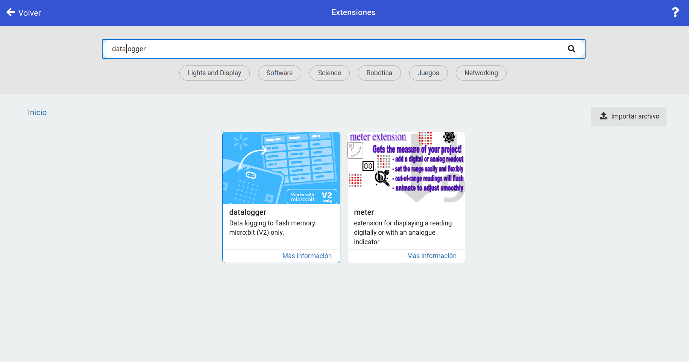Focus the extension search text field
The image size is (689, 362).
coord(331,49)
